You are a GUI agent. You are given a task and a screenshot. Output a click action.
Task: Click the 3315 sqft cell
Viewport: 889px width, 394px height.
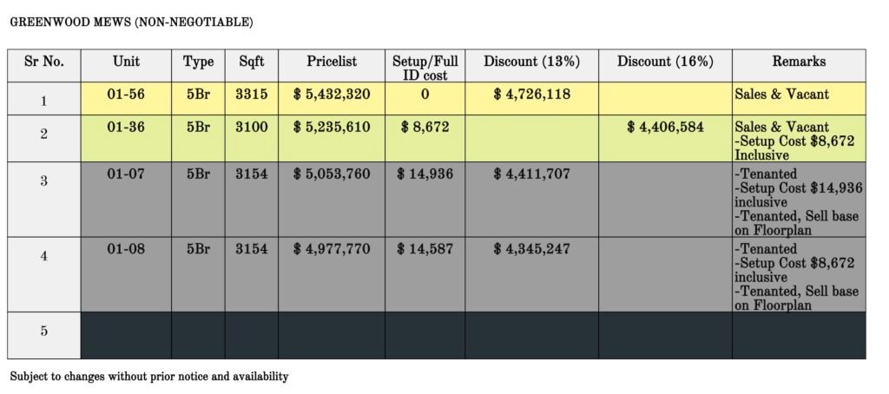[252, 99]
